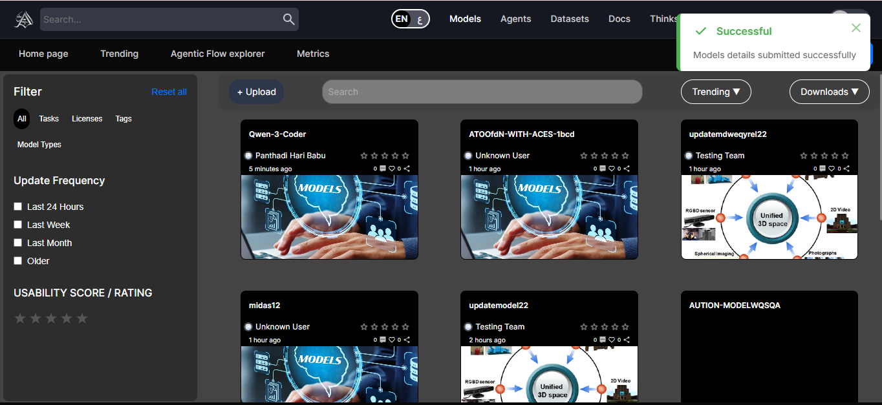This screenshot has width=882, height=405.
Task: Click the Reset all filter link
Action: click(x=169, y=92)
